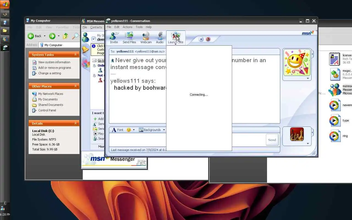Click the Up folder icon in My Computer

click(x=65, y=36)
